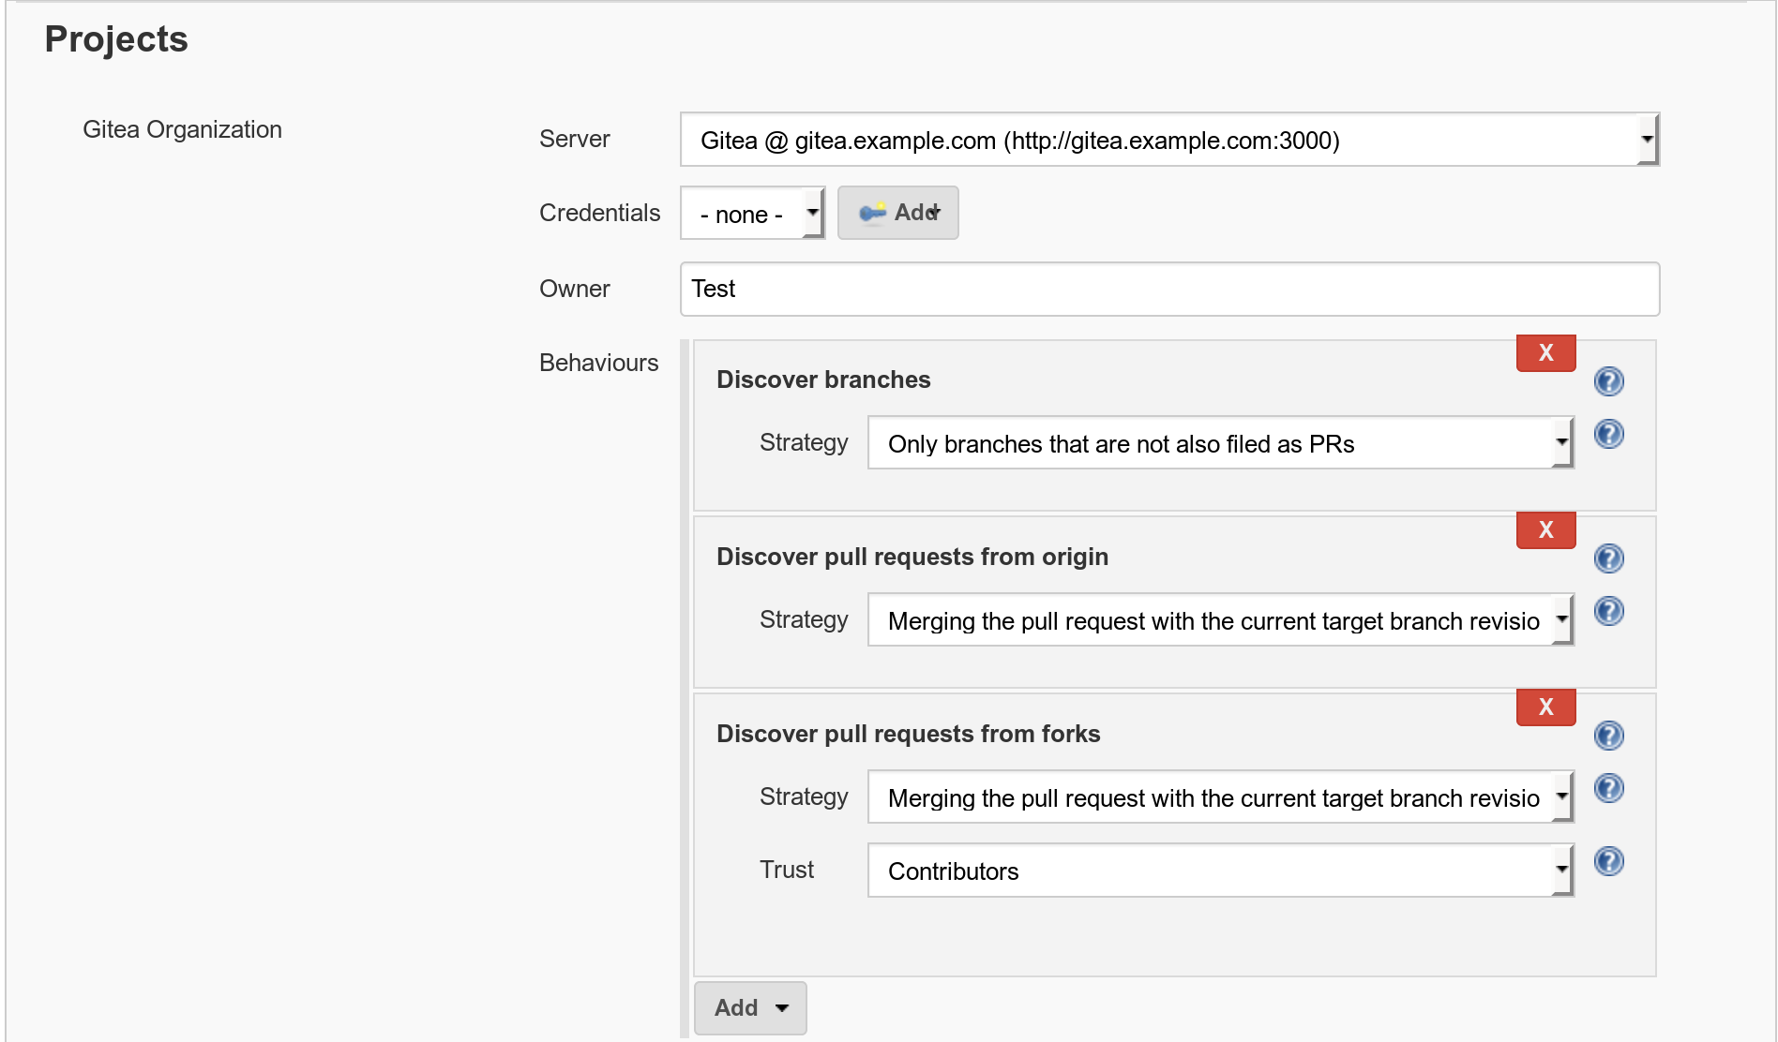Expand the Credentials none dropdown
This screenshot has height=1042, width=1778.
coord(752,214)
